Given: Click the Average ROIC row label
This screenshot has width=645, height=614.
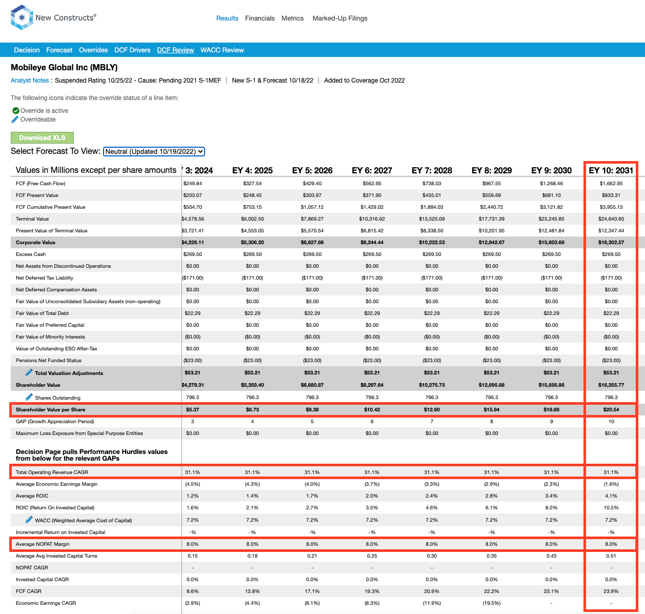Looking at the screenshot, I should [32, 496].
